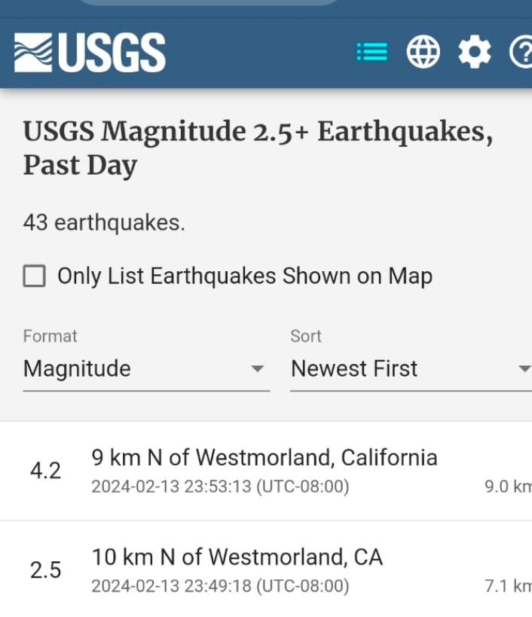Click the USGS logo text
The image size is (532, 617).
112,53
